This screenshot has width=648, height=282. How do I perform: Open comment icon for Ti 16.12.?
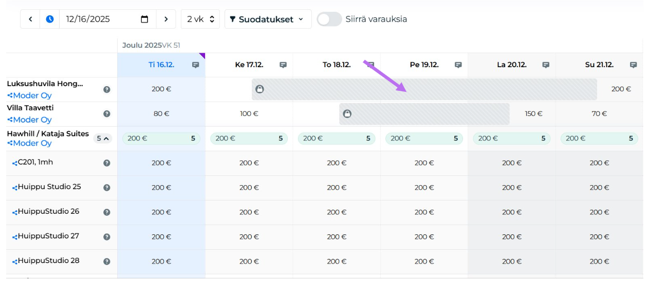[x=195, y=65]
